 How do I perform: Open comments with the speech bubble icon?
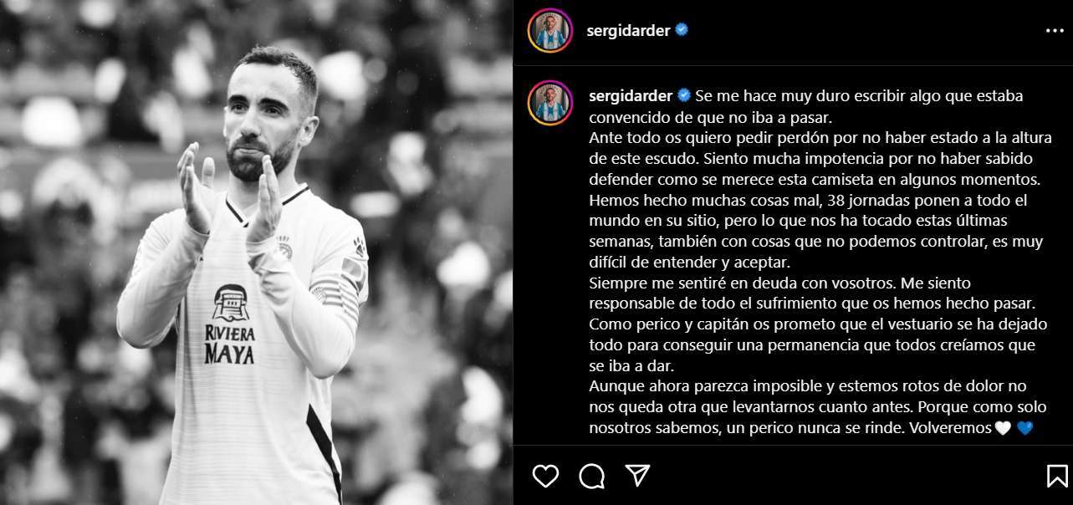pos(592,476)
